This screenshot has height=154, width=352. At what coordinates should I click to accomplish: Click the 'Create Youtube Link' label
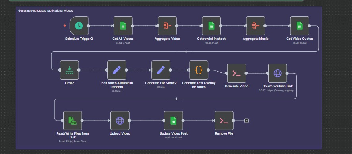point(278,86)
